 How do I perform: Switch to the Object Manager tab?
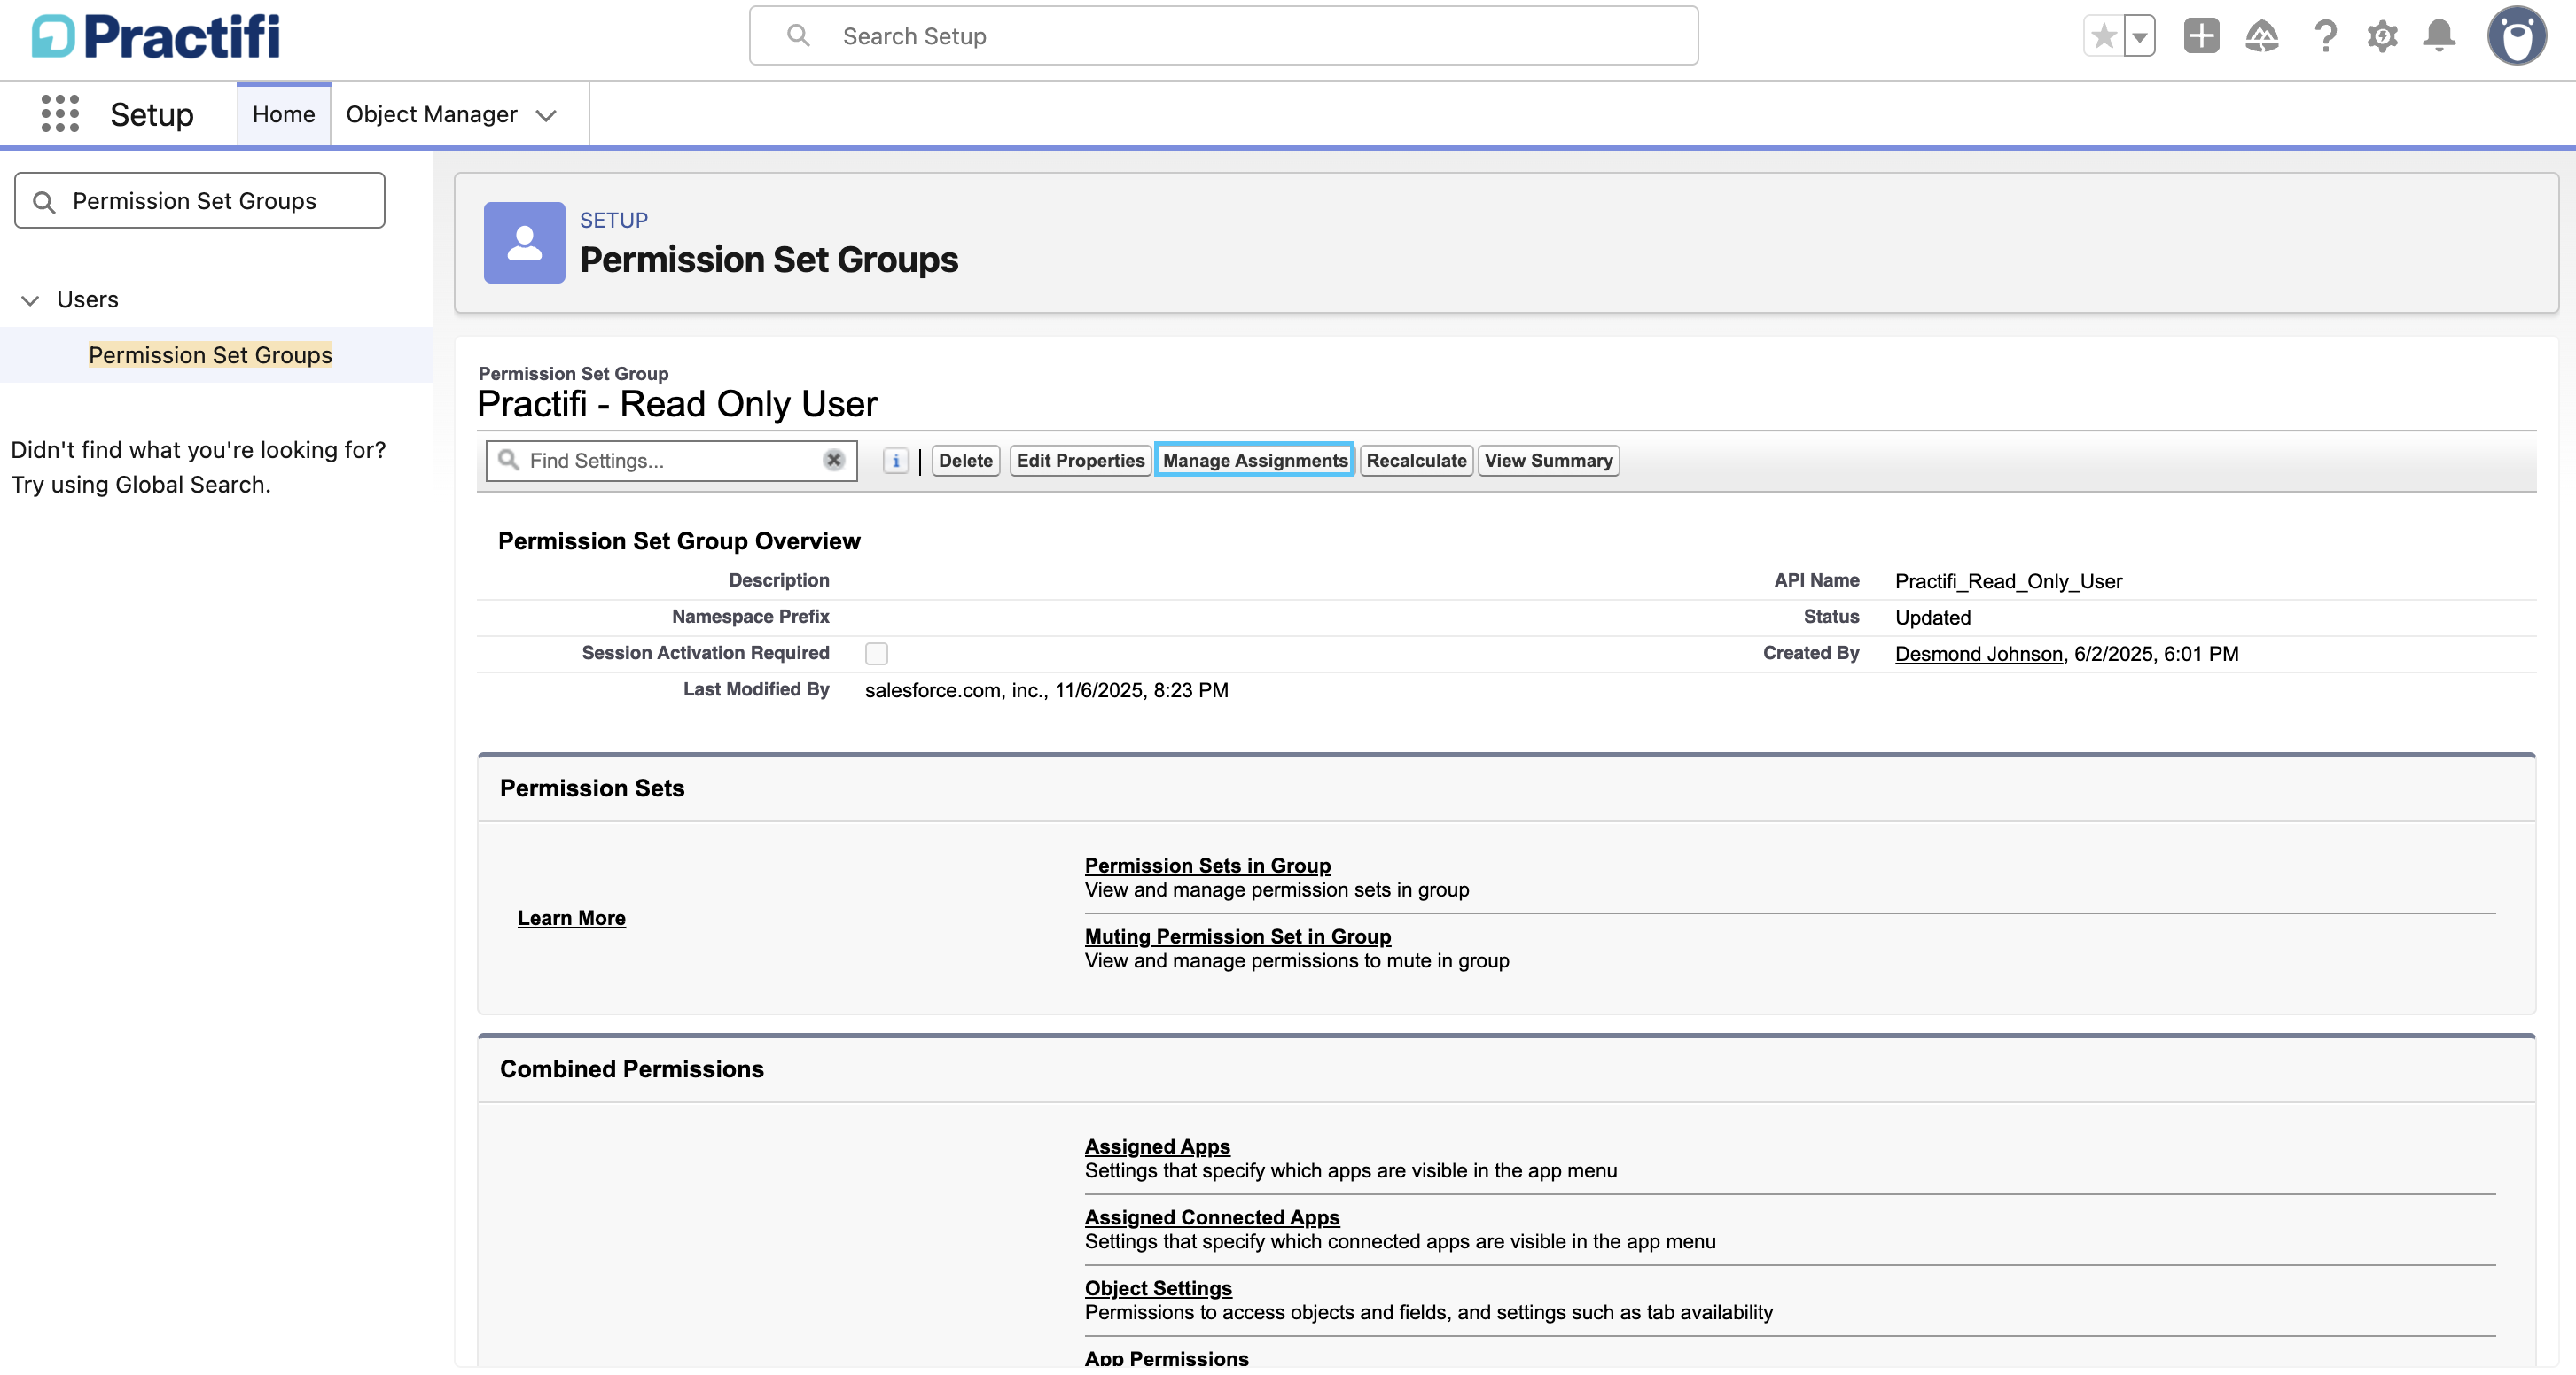(432, 114)
